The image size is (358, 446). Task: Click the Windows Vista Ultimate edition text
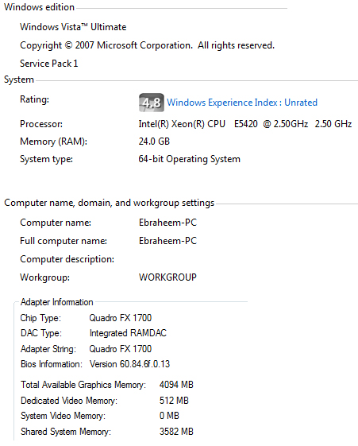[73, 27]
